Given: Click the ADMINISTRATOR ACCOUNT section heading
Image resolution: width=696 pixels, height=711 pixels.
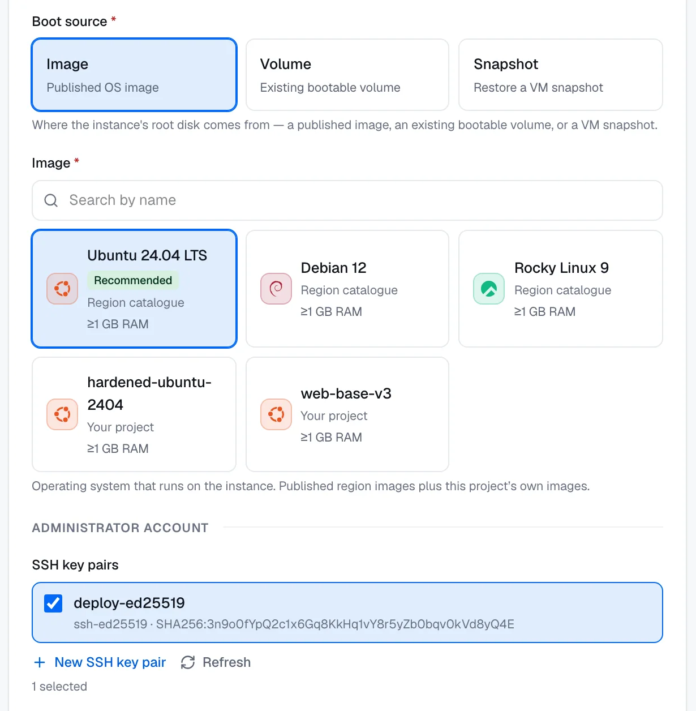Looking at the screenshot, I should [x=120, y=528].
